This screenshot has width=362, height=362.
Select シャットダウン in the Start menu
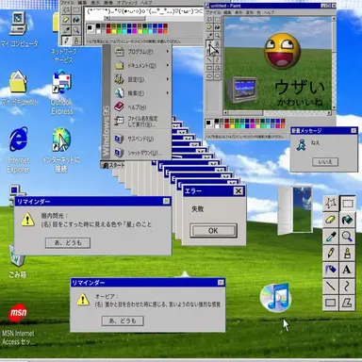point(141,153)
